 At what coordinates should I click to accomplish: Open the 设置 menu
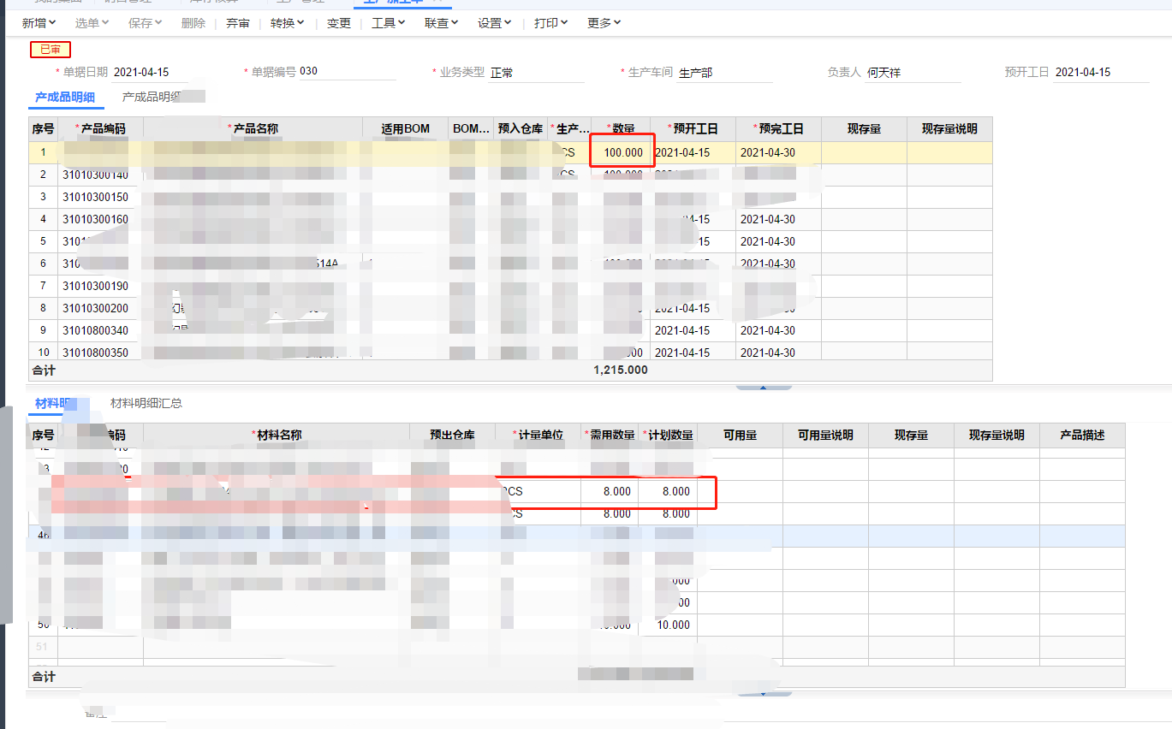[494, 23]
